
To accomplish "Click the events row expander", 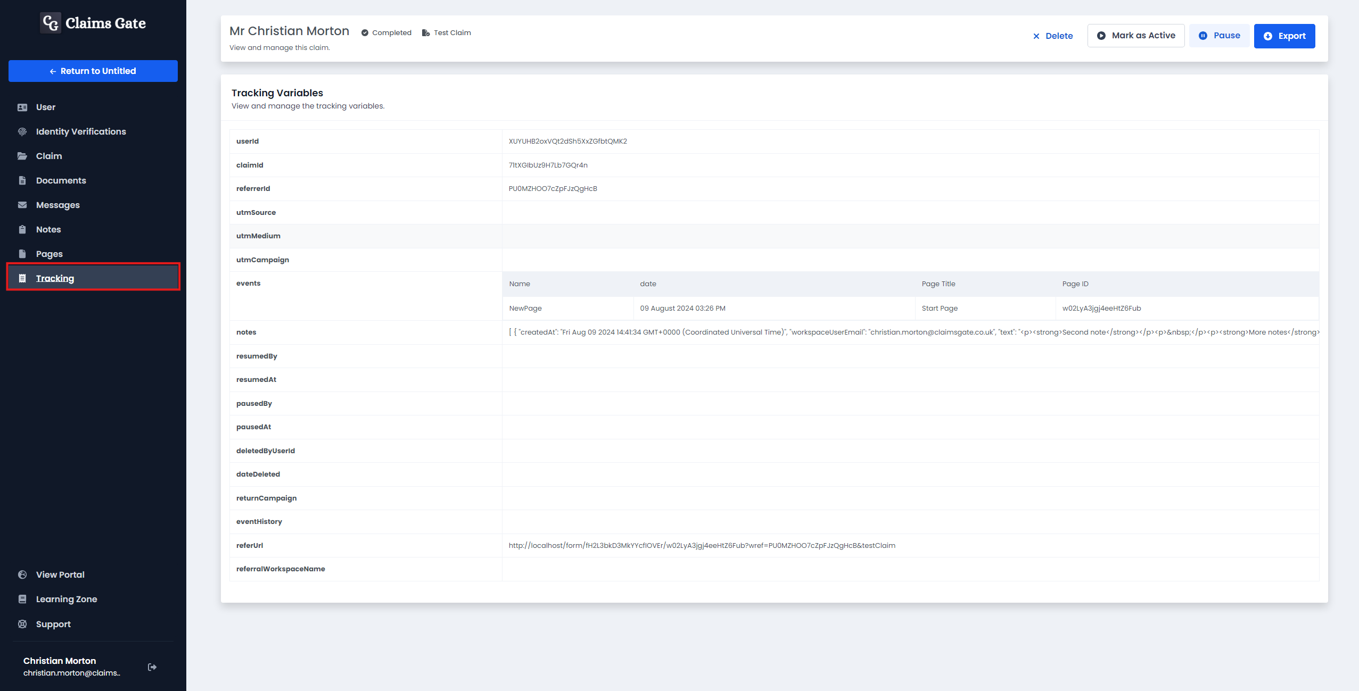I will tap(248, 283).
